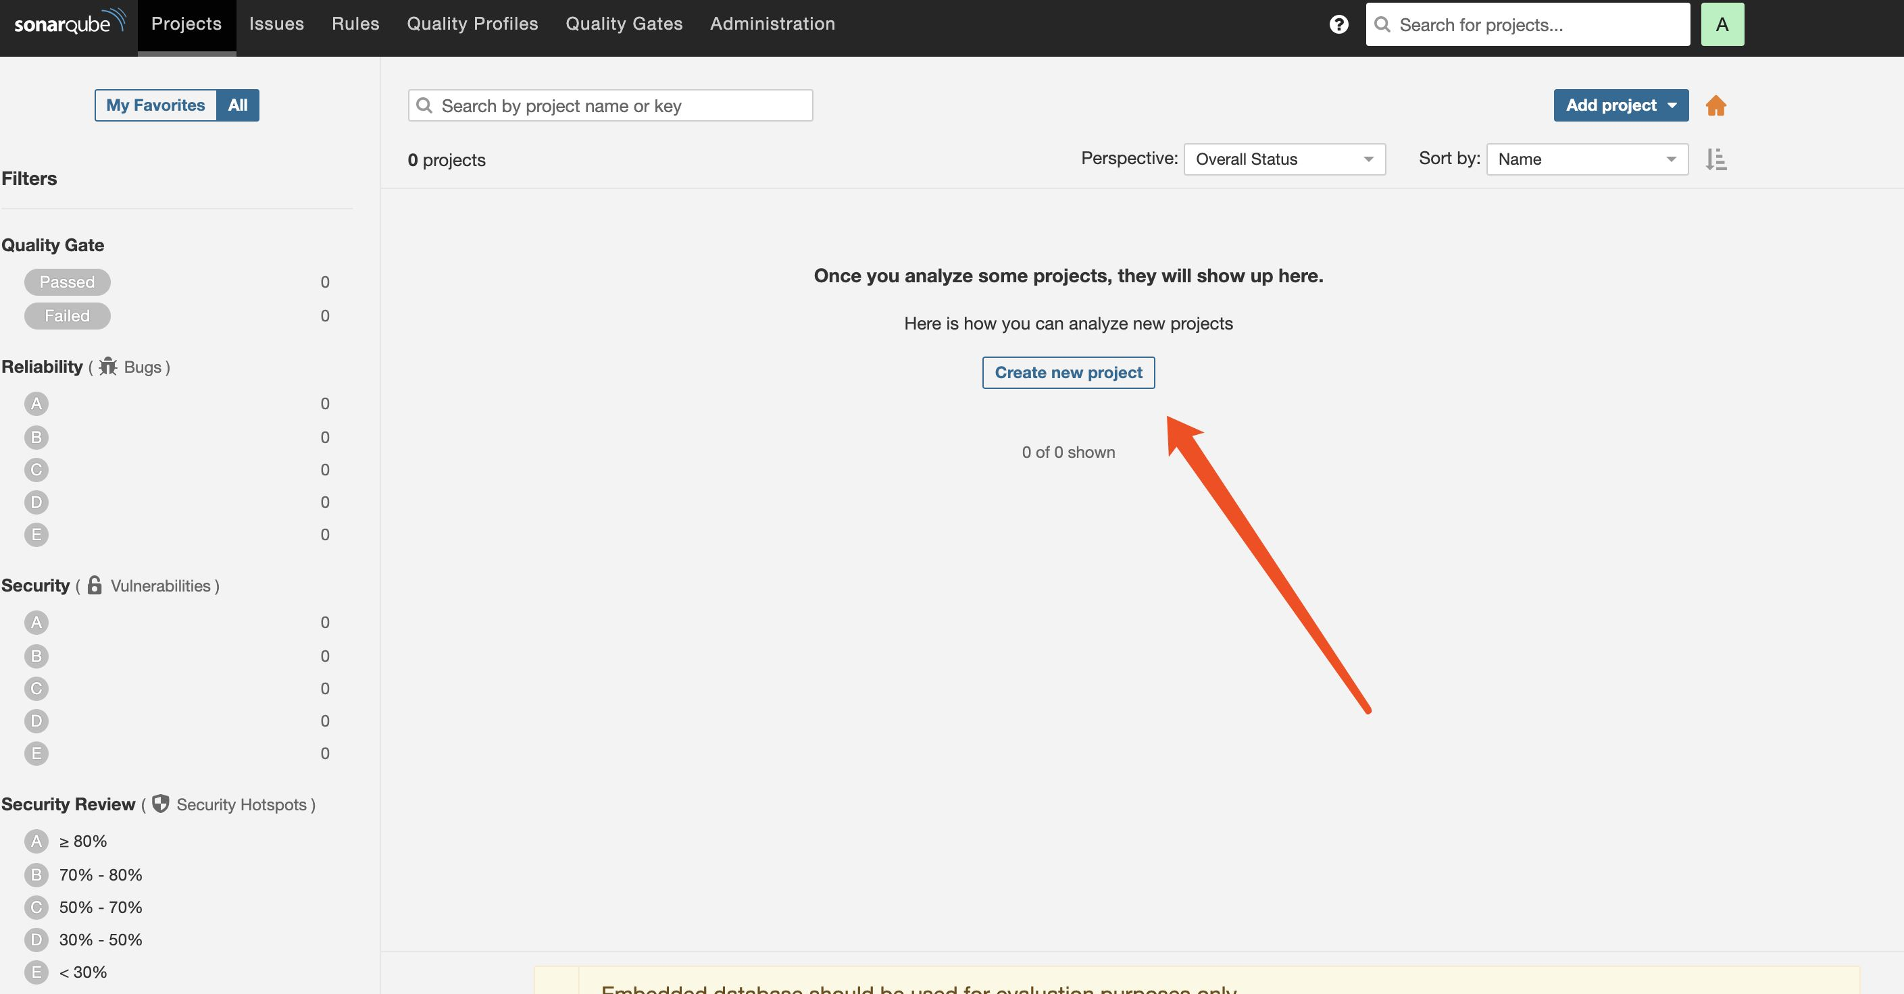Viewport: 1904px width, 994px height.
Task: Click the Projects menu tab
Action: tap(186, 23)
